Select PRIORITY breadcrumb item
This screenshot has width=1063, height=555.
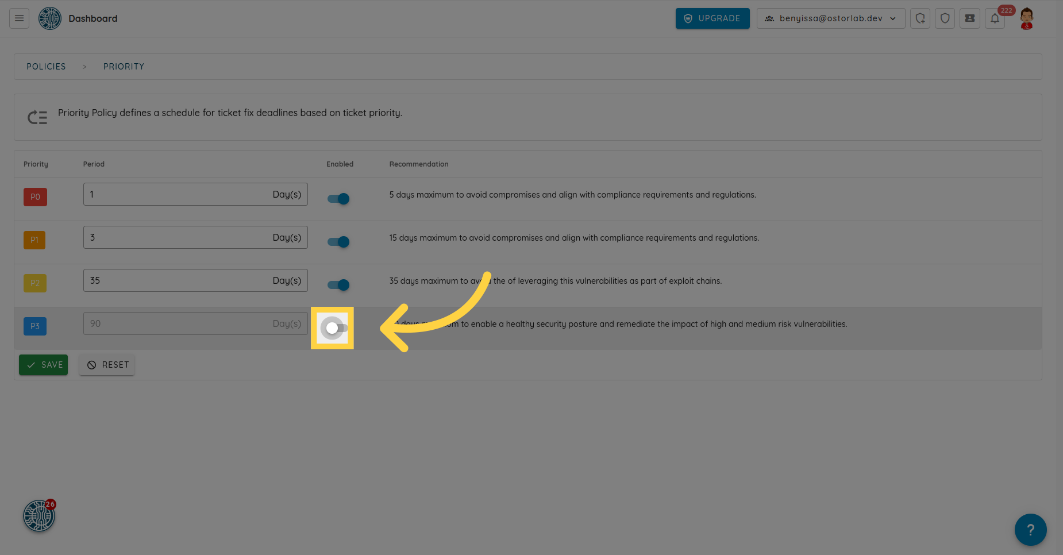coord(124,67)
